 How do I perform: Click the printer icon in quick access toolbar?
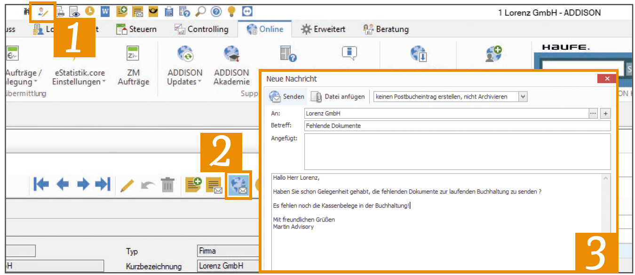60,12
